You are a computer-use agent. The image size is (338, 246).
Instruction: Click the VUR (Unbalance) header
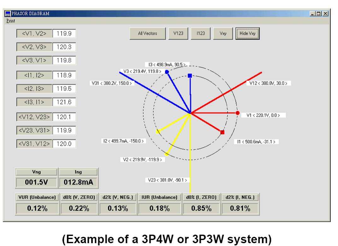pyautogui.click(x=37, y=197)
